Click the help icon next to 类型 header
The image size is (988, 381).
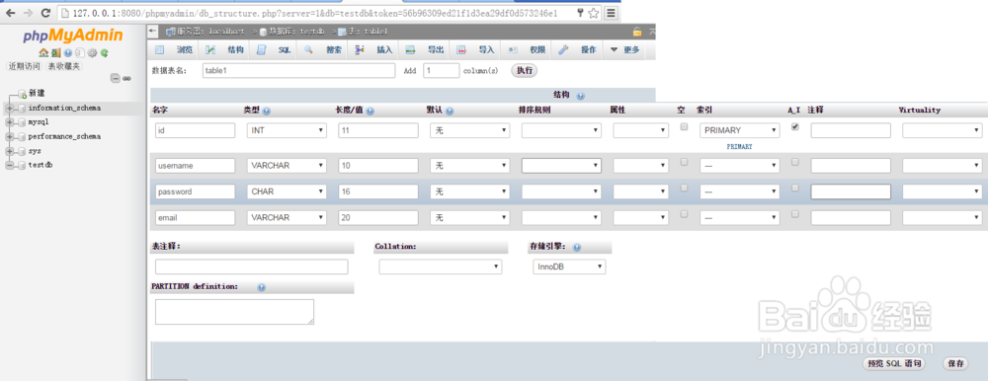point(266,111)
